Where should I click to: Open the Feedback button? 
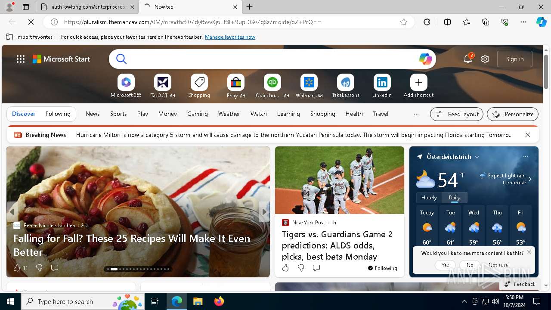519,284
